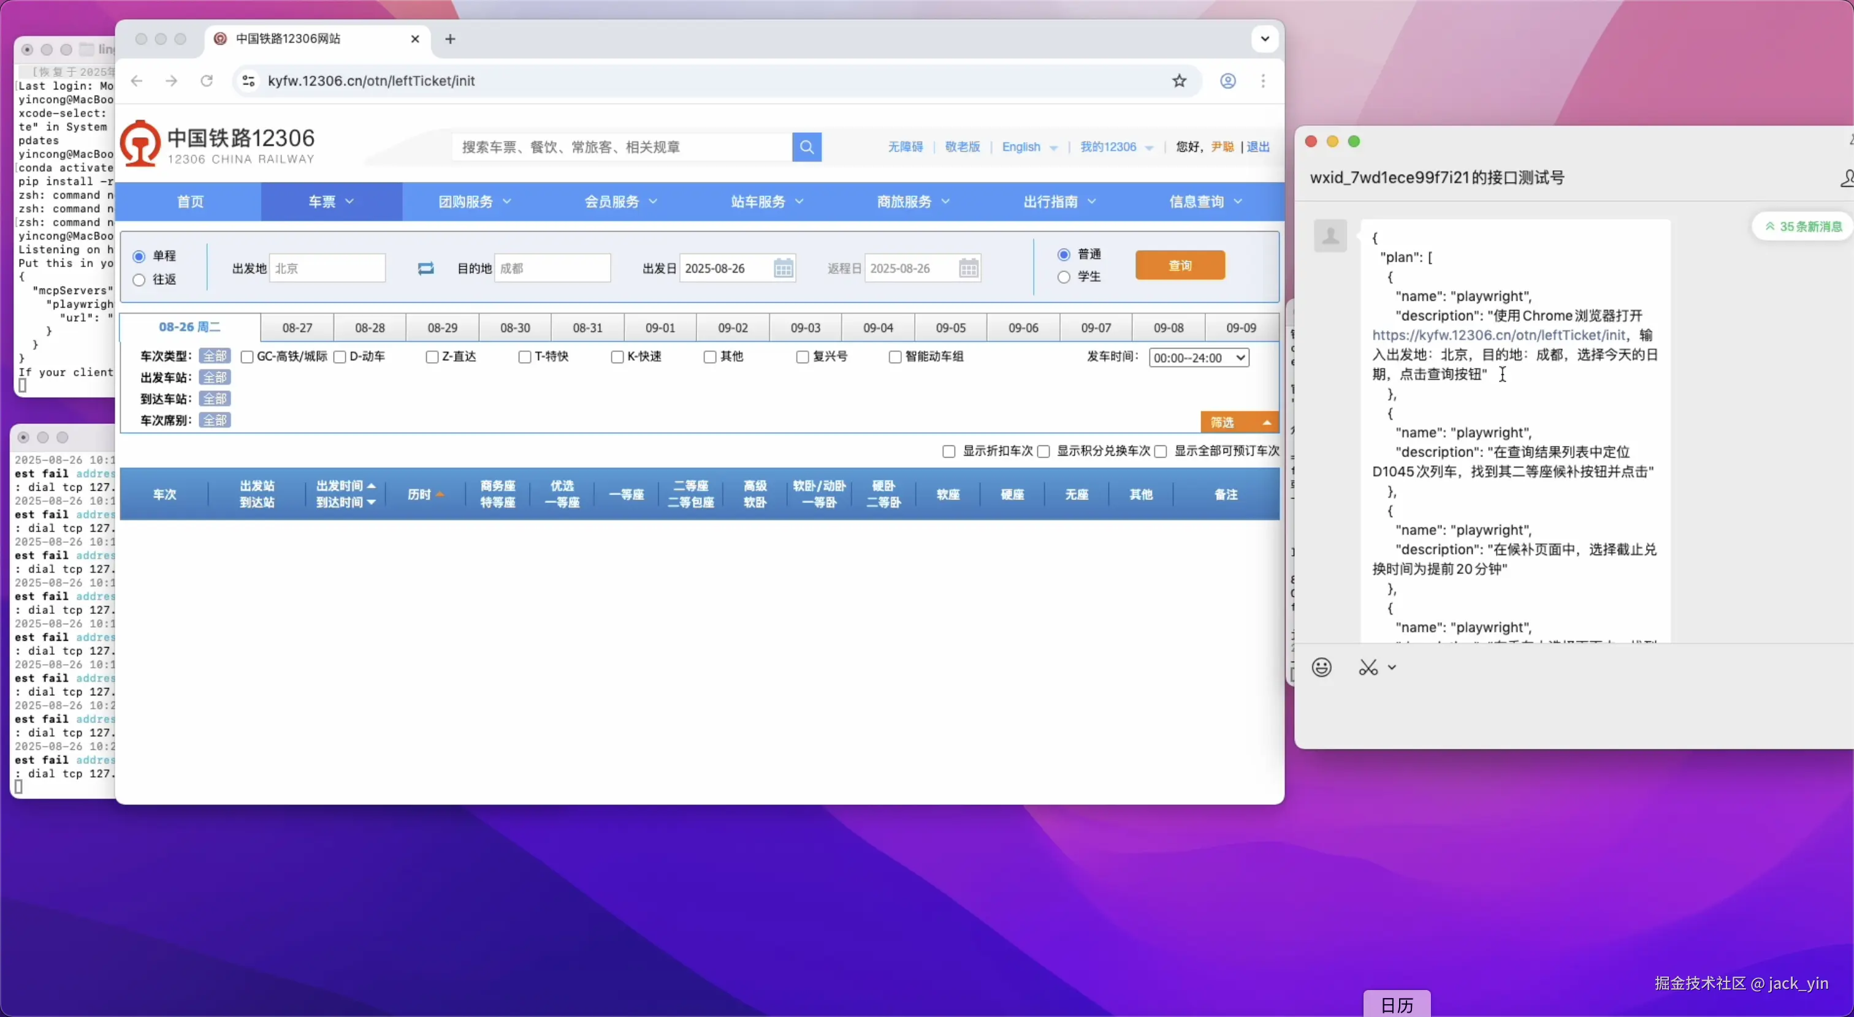Image resolution: width=1854 pixels, height=1017 pixels.
Task: Swap departure and destination stations icon
Action: [x=425, y=268]
